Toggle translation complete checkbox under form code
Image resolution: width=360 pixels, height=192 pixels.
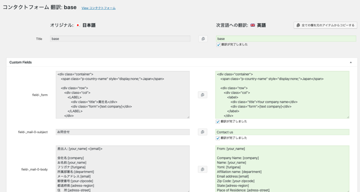[218, 122]
